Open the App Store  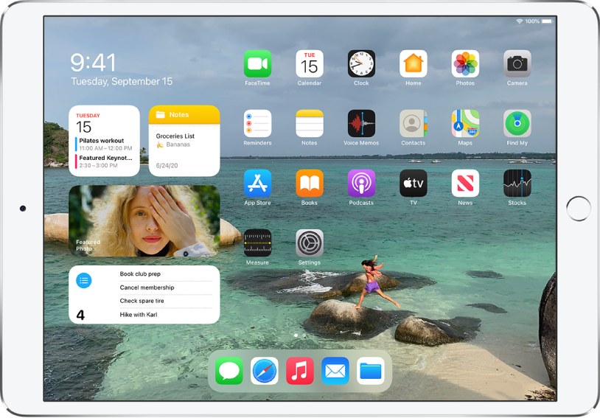[x=257, y=183]
